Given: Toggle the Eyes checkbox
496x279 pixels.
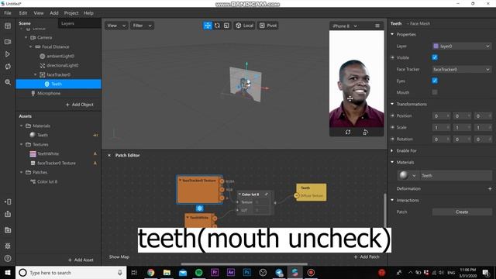Looking at the screenshot, I should pos(435,81).
